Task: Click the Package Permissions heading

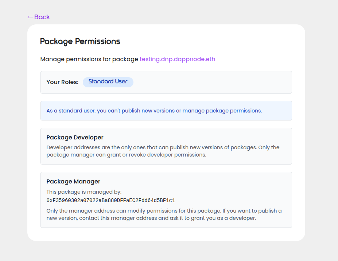Action: 80,41
